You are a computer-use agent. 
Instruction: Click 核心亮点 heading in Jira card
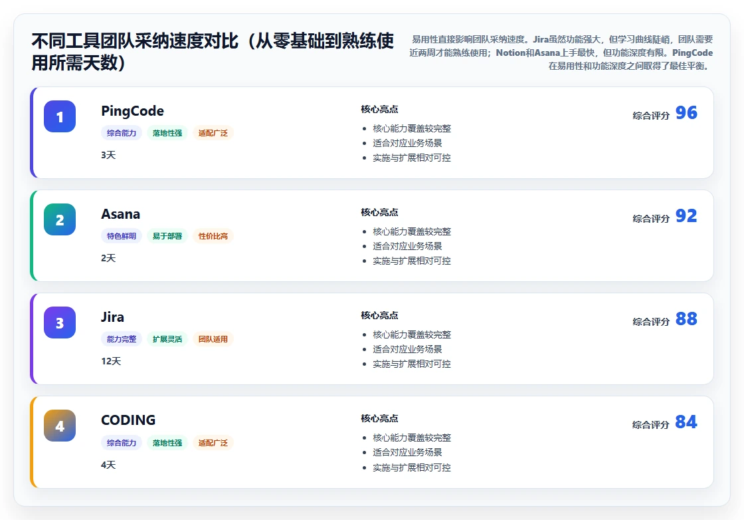(x=379, y=315)
